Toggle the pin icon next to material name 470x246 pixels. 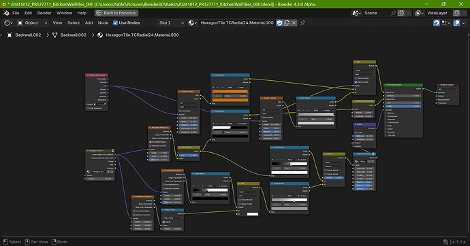pos(302,22)
